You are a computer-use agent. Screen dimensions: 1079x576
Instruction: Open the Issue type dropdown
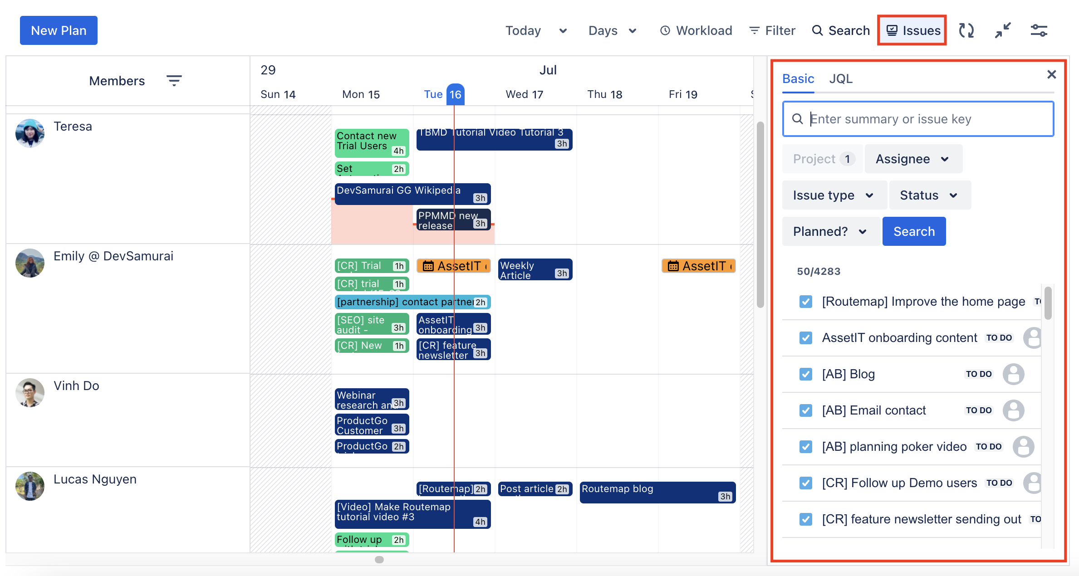834,195
